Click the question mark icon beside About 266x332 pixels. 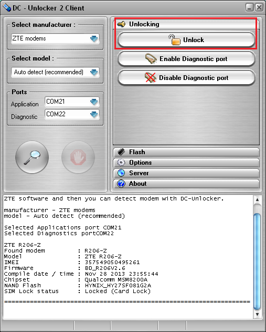(121, 184)
